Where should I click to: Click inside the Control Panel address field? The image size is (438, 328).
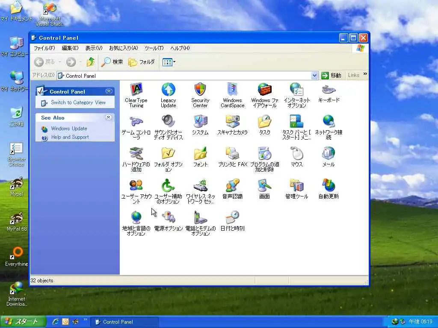click(x=187, y=76)
